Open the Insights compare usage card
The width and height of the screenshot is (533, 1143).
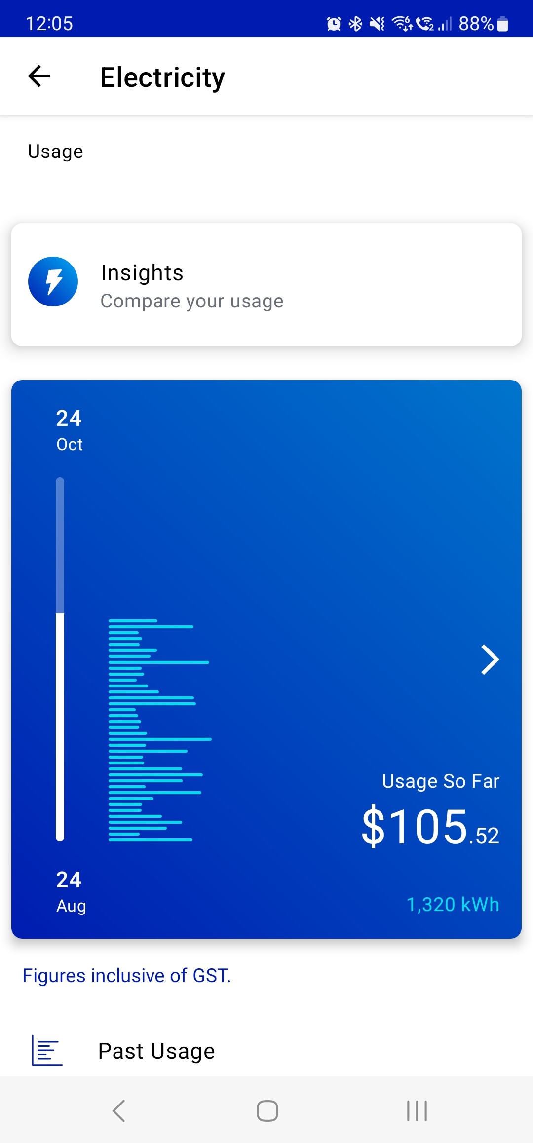coord(266,285)
